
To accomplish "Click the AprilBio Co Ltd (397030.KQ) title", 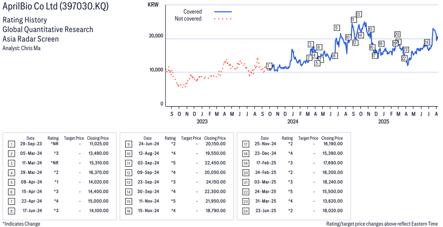I will [x=55, y=6].
